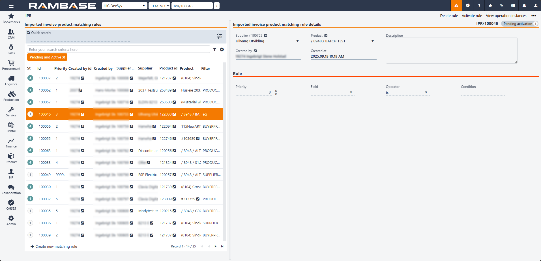Open the hamburger main menu
This screenshot has width=541, height=261.
point(11,6)
